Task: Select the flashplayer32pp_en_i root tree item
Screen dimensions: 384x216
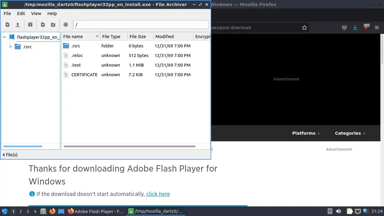Action: (x=38, y=37)
